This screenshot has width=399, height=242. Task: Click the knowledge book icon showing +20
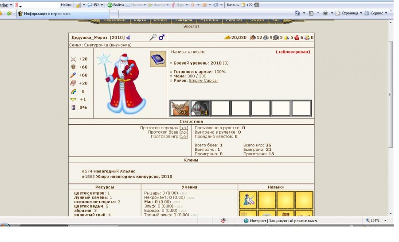[73, 83]
